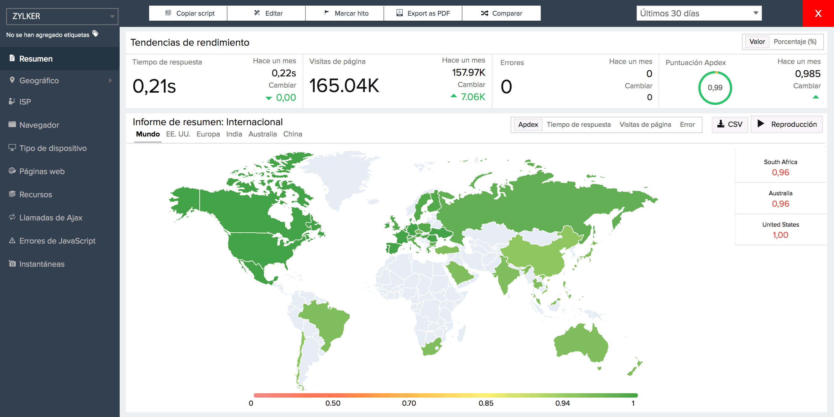Image resolution: width=834 pixels, height=417 pixels.
Task: Open the Europa region tab
Action: point(208,134)
